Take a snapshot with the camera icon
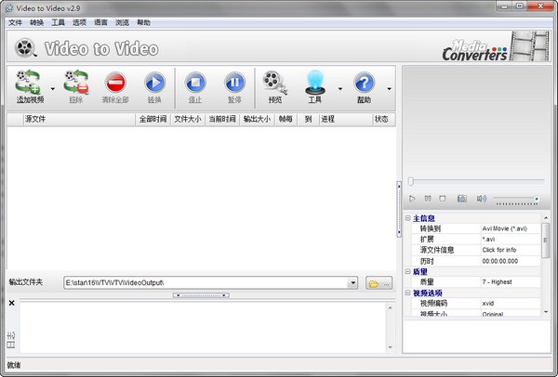The width and height of the screenshot is (558, 377). coord(462,199)
